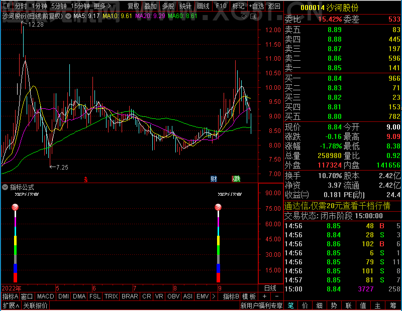Select the 值 value tab
Viewport: 402px width, 311px height.
(x=363, y=305)
